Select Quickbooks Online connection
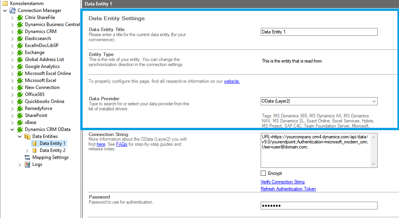This screenshot has width=399, height=218. click(44, 101)
